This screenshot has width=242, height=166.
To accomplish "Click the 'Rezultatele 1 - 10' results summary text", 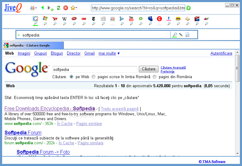I will coord(162,86).
